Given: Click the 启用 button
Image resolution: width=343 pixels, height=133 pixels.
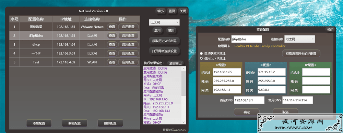Looking at the screenshot, I should 157,31.
